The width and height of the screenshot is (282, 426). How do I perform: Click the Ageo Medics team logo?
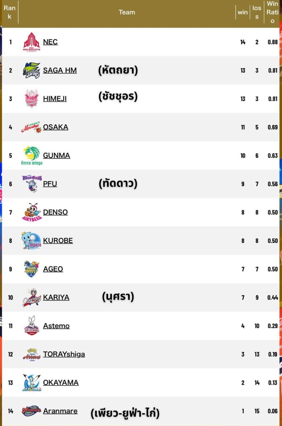tap(31, 269)
